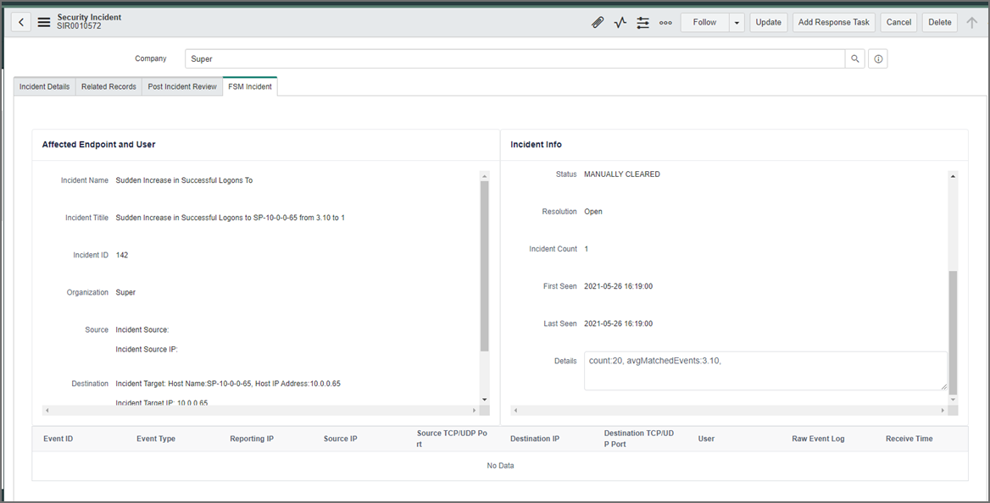This screenshot has height=503, width=990.
Task: Open personalize form sliders icon
Action: click(642, 22)
